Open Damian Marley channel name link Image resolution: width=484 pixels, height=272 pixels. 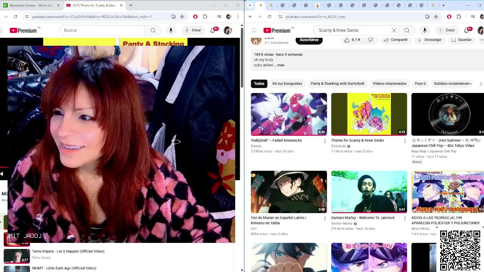click(341, 223)
